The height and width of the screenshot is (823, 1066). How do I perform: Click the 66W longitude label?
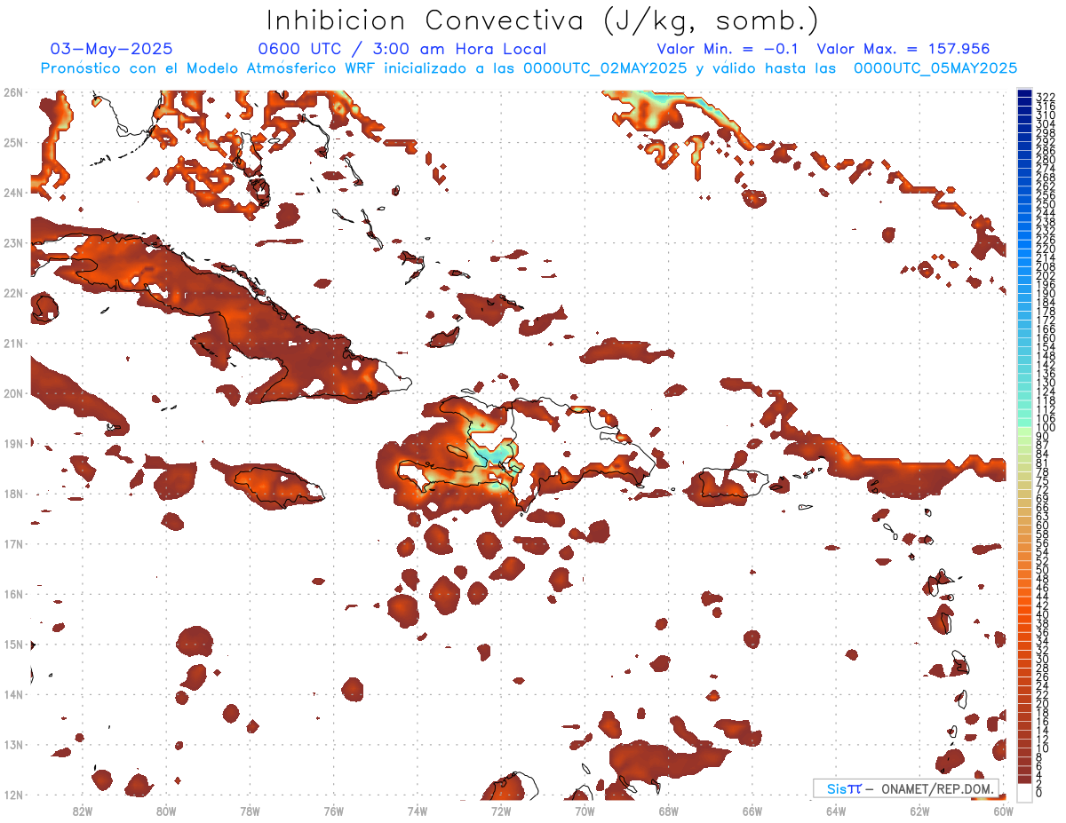752,810
